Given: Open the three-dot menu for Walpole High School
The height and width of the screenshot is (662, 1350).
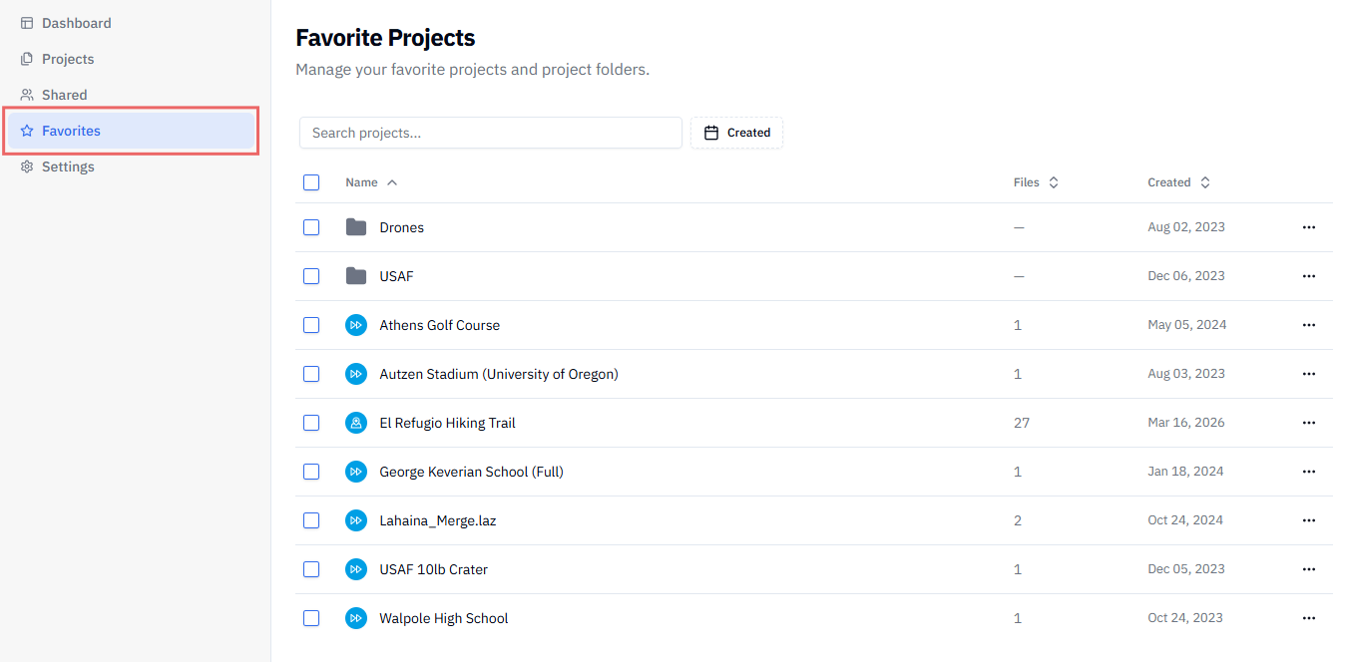Looking at the screenshot, I should pyautogui.click(x=1309, y=618).
